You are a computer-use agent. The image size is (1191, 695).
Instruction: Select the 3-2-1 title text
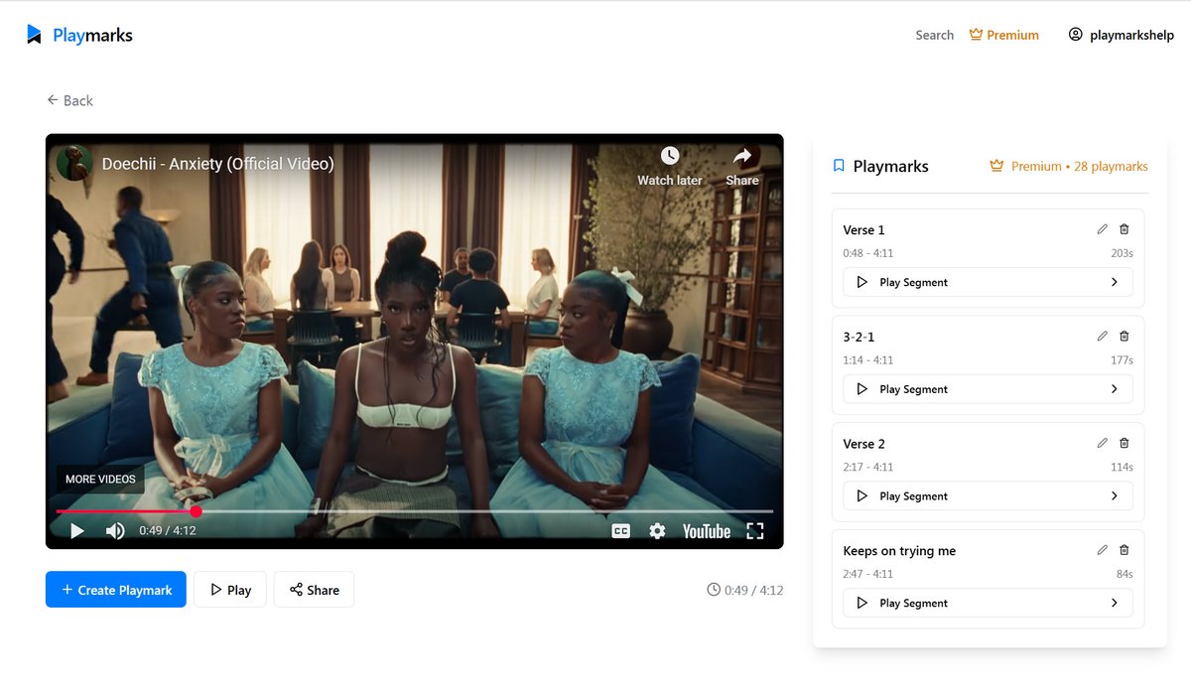click(859, 337)
